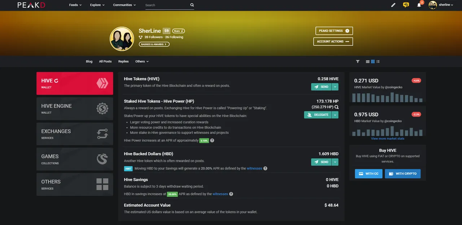The image size is (462, 225).
Task: Open the pencil compose post icon
Action: pos(393,5)
